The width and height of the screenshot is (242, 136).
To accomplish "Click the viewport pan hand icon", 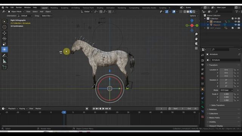I will (x=196, y=39).
